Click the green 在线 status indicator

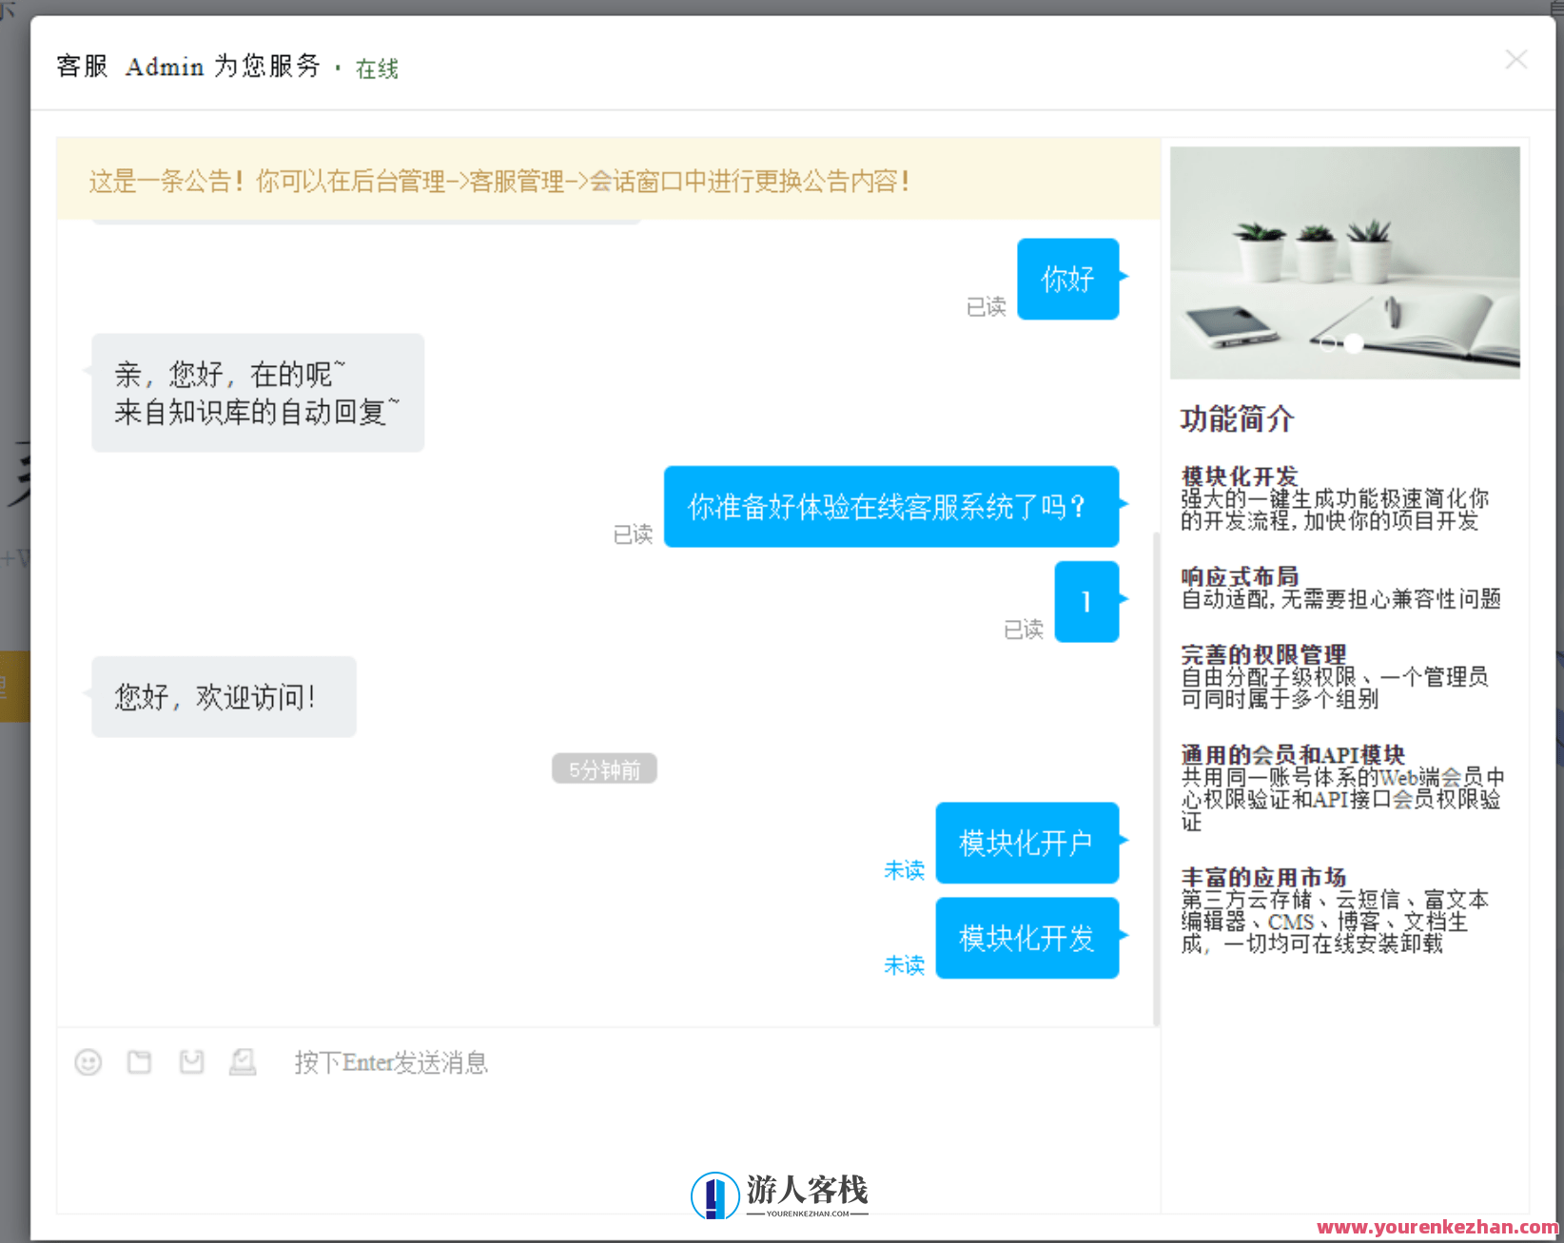click(x=376, y=68)
